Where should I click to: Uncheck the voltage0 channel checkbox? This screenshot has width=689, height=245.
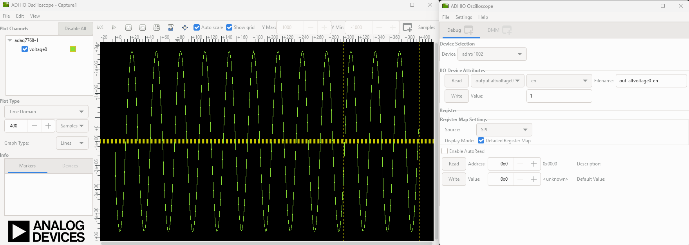click(25, 49)
